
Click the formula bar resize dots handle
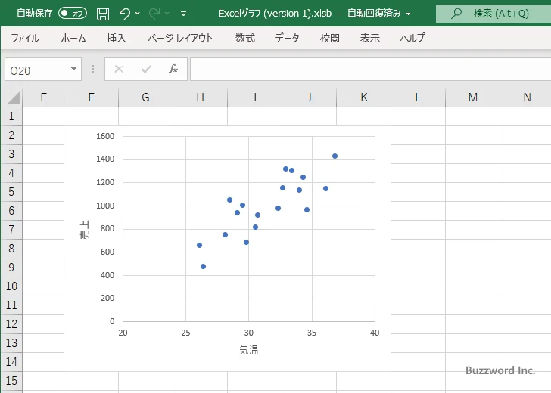[x=93, y=69]
